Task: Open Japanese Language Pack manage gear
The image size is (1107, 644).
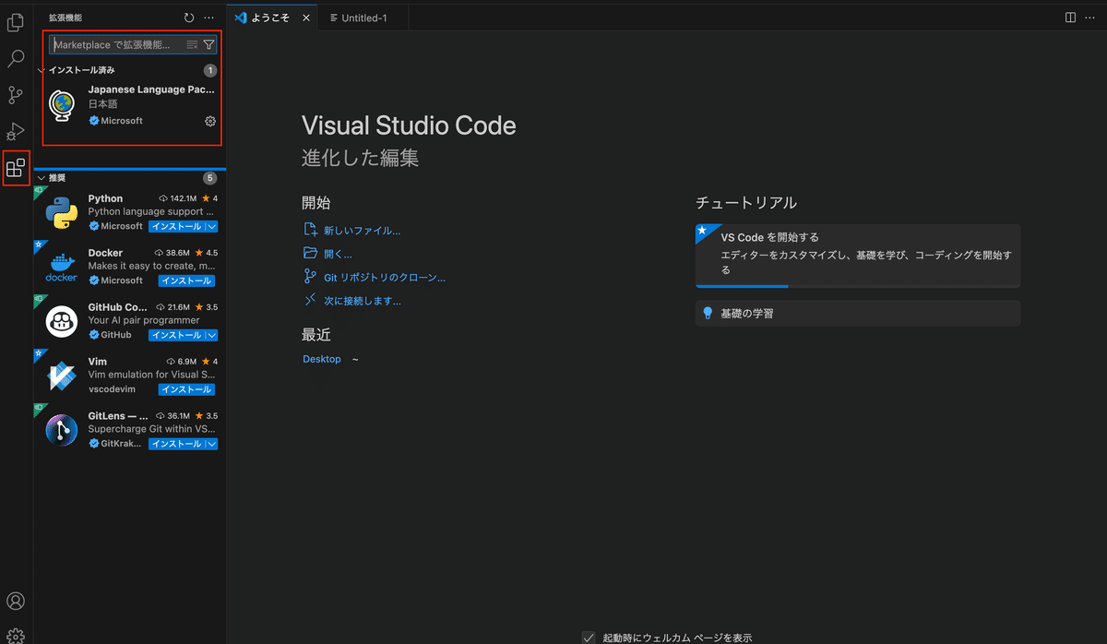Action: [210, 121]
